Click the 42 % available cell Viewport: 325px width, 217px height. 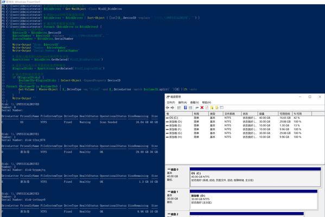coord(297,118)
